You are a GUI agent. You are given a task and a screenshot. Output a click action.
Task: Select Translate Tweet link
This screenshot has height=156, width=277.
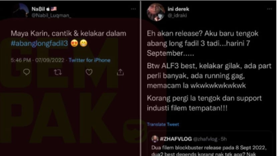click(163, 124)
